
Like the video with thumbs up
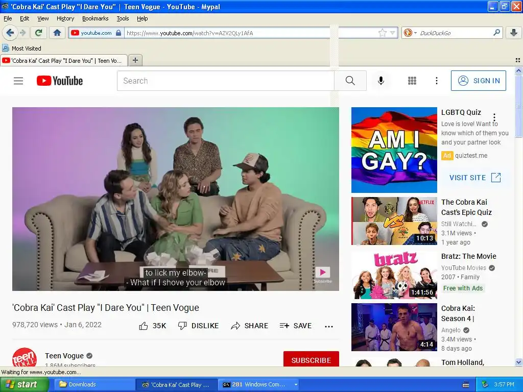152,326
